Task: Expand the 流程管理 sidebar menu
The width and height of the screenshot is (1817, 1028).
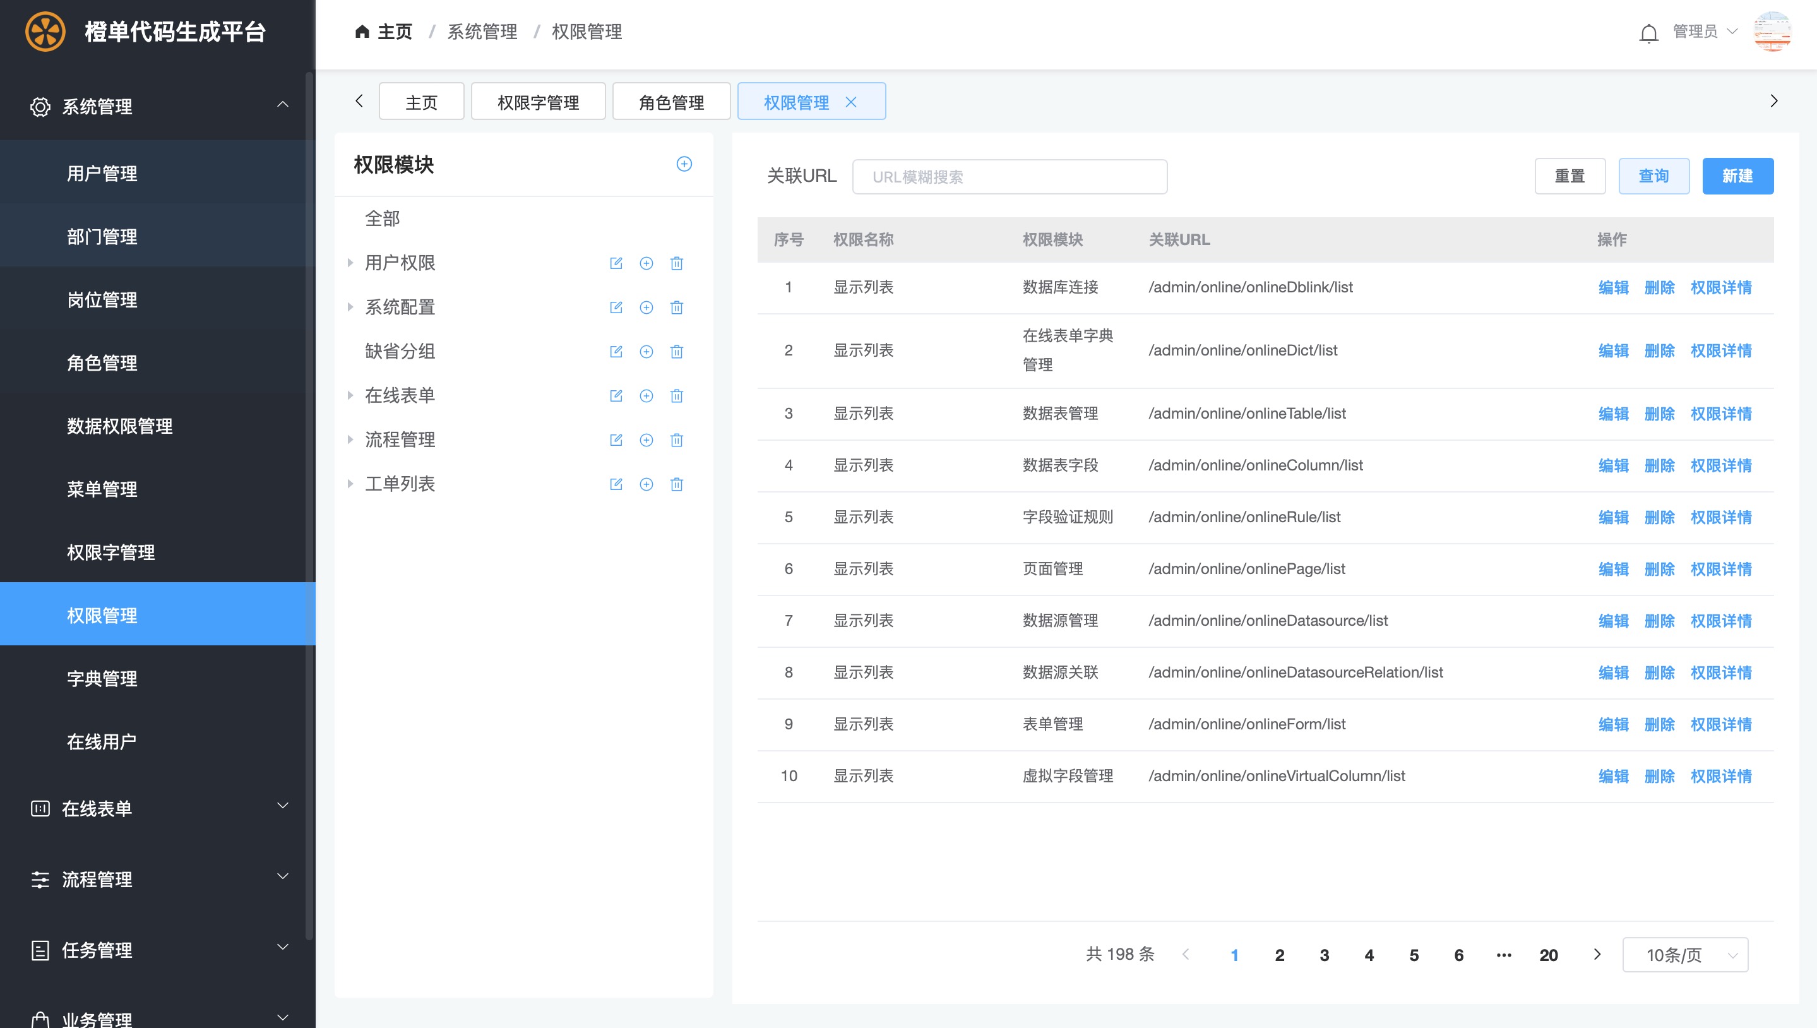Action: tap(282, 876)
